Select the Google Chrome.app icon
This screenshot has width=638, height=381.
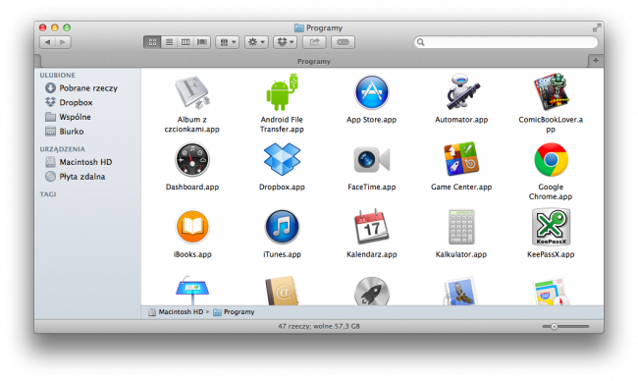pyautogui.click(x=551, y=159)
